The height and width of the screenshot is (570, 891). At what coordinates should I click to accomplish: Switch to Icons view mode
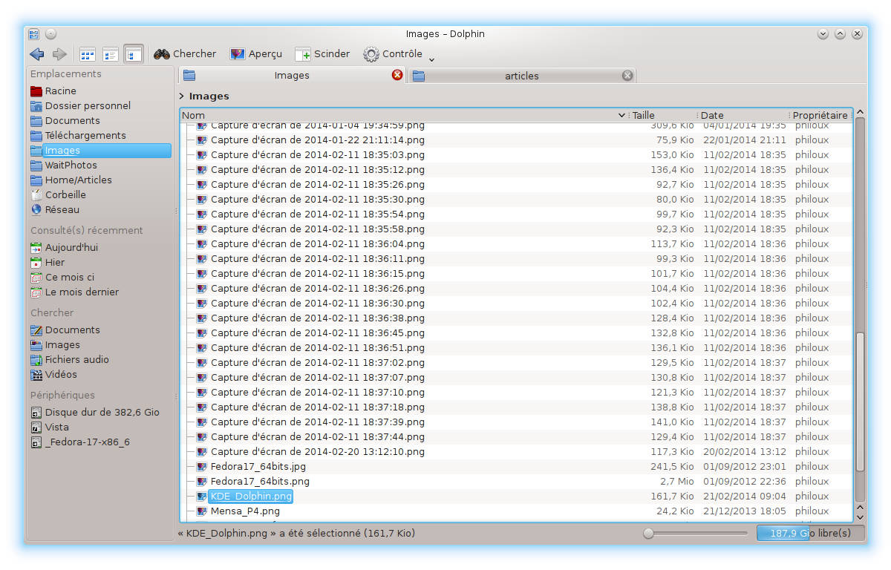pyautogui.click(x=88, y=54)
